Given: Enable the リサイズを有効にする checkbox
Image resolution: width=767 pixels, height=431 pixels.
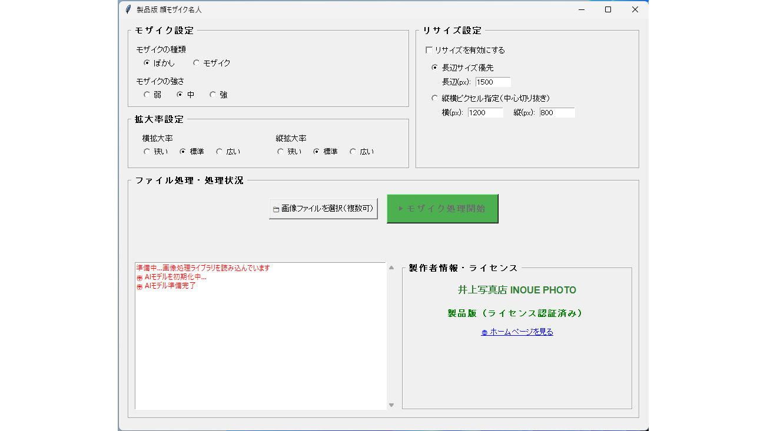Looking at the screenshot, I should pos(427,50).
